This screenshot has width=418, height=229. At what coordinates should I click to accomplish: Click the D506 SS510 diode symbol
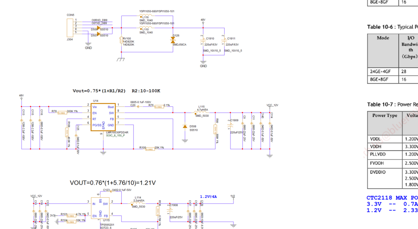pyautogui.click(x=98, y=28)
